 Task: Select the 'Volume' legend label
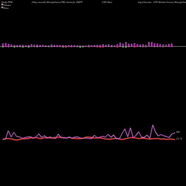(7, 5)
